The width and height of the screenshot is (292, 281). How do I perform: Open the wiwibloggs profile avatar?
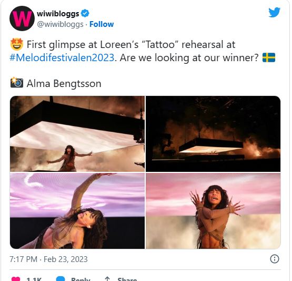[22, 18]
